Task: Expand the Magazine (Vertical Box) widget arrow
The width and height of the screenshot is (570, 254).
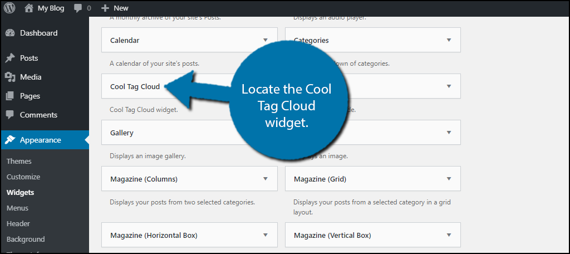Action: (449, 235)
